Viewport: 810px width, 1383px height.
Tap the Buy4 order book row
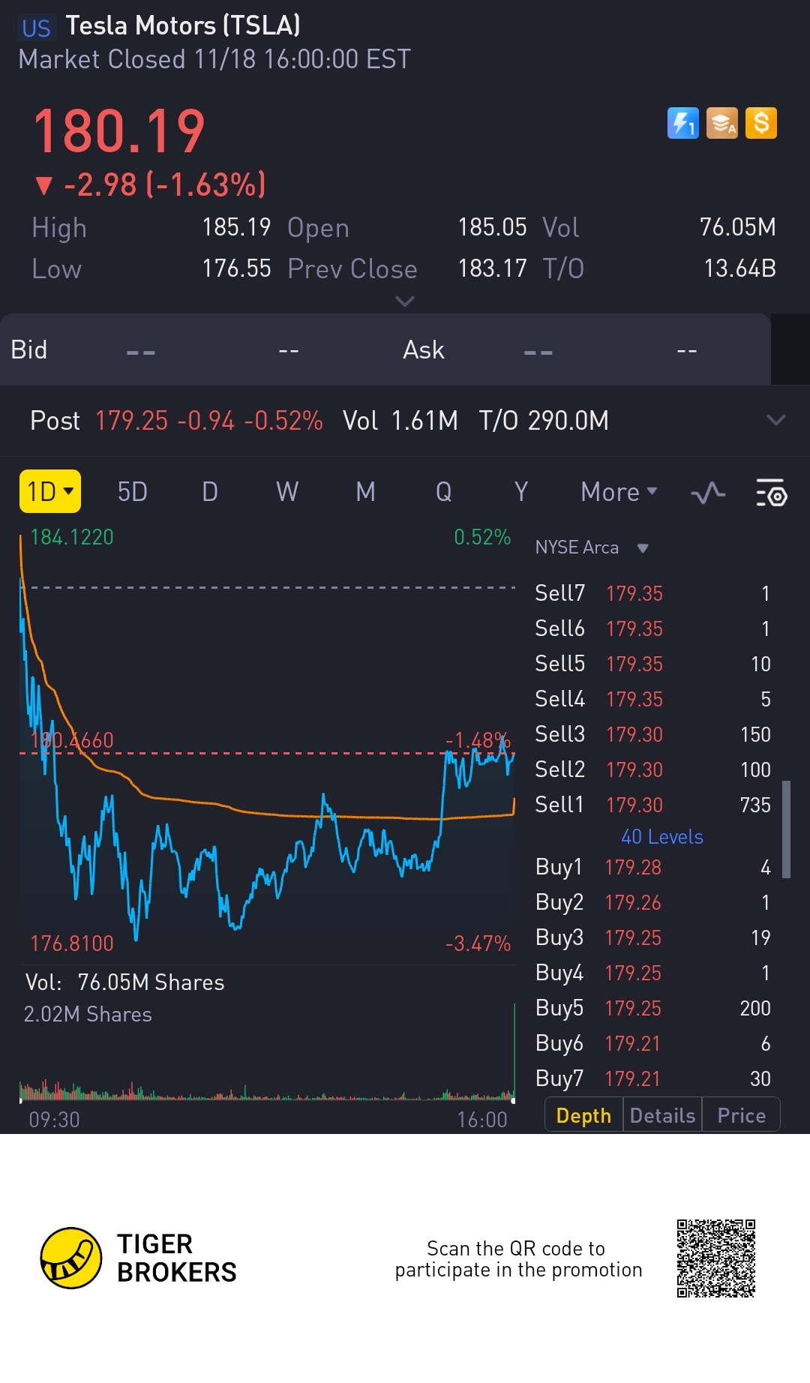652,973
